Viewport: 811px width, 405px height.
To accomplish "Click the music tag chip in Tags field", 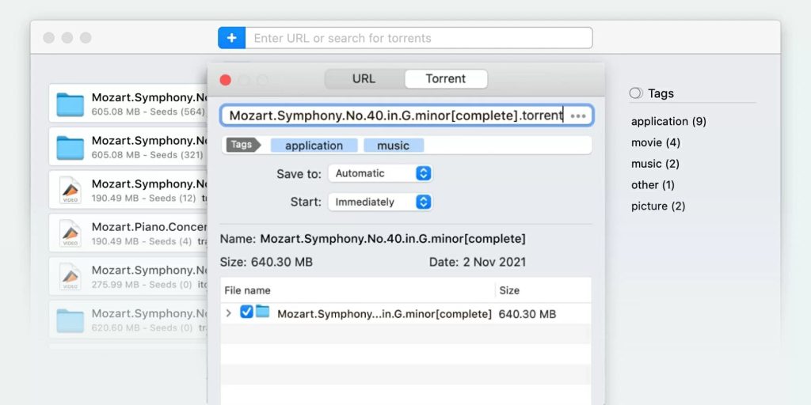I will pyautogui.click(x=394, y=146).
